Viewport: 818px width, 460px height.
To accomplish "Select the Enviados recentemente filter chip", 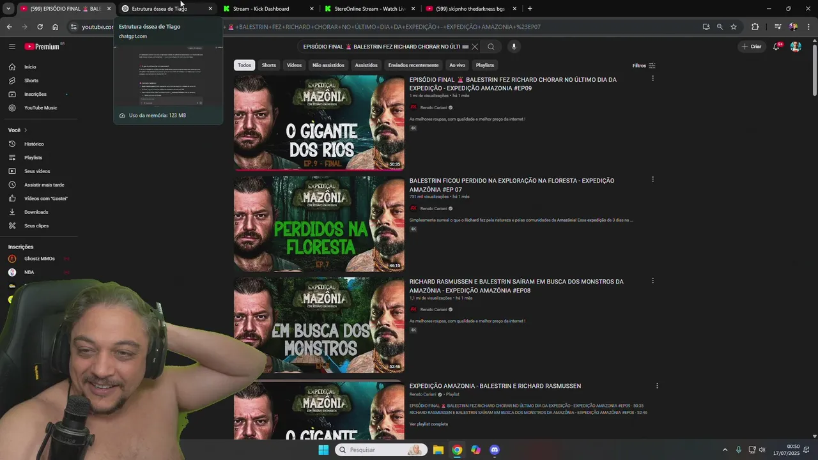I will tap(413, 65).
